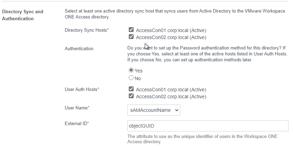Screen dimensions: 293x146
Task: Click the Password authentication method description paragraph
Action: point(207,54)
